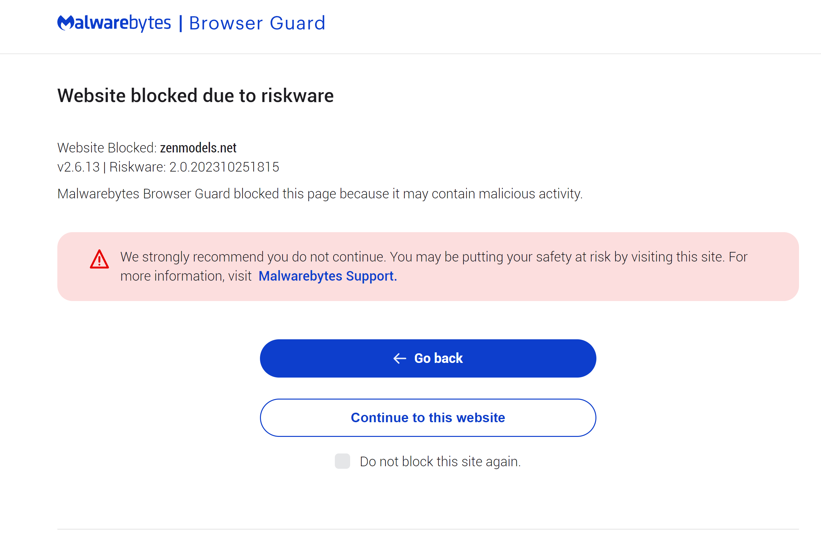Click the "Website blocked due to riskware" heading
The height and width of the screenshot is (552, 821).
coord(195,95)
